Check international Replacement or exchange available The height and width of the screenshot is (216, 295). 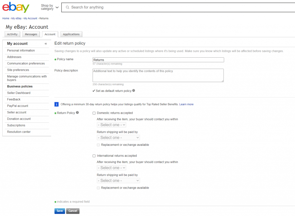(x=98, y=188)
